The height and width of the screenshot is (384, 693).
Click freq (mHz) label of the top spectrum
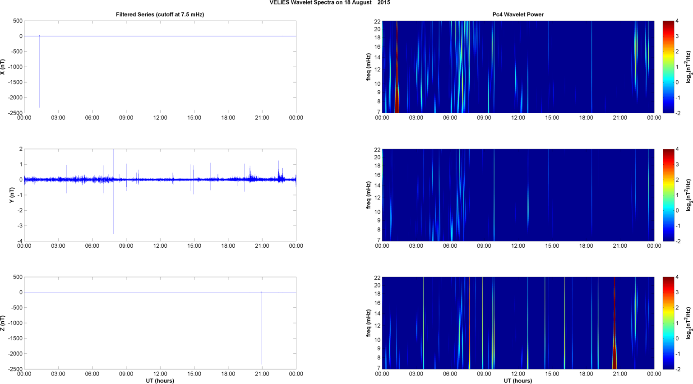point(369,67)
